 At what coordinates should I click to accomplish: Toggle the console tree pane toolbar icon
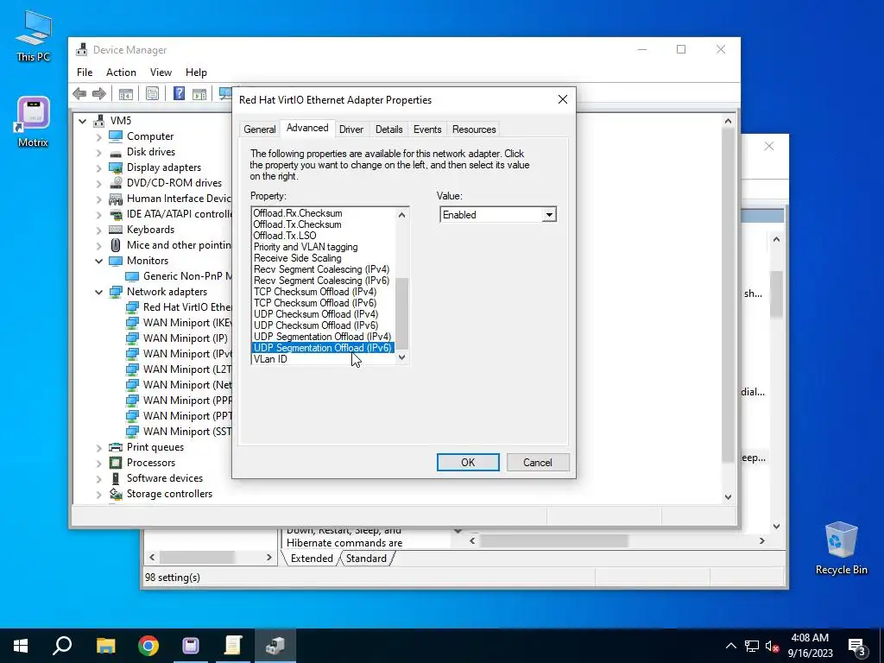click(126, 93)
